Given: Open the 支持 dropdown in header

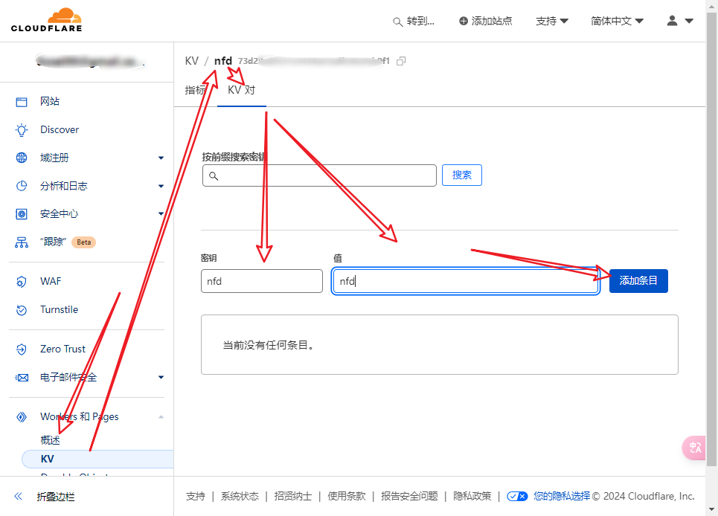Looking at the screenshot, I should pyautogui.click(x=551, y=21).
